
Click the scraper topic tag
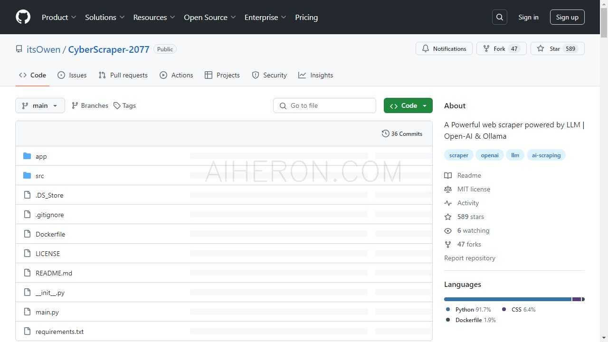coord(459,155)
